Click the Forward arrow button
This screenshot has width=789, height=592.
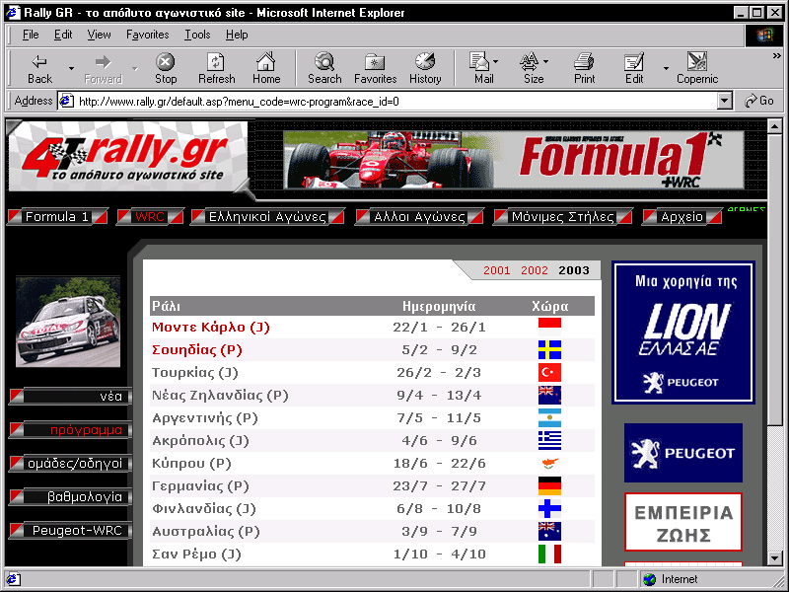103,69
